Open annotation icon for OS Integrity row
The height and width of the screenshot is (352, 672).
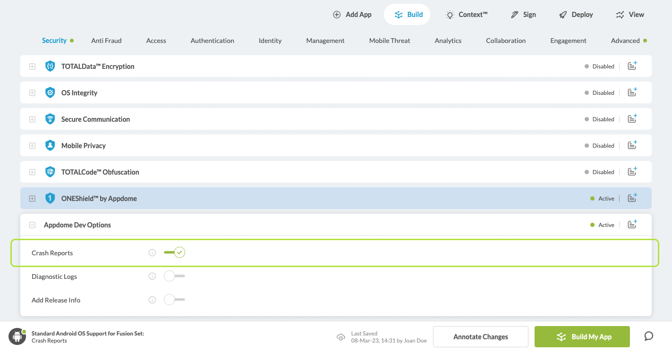pos(632,92)
